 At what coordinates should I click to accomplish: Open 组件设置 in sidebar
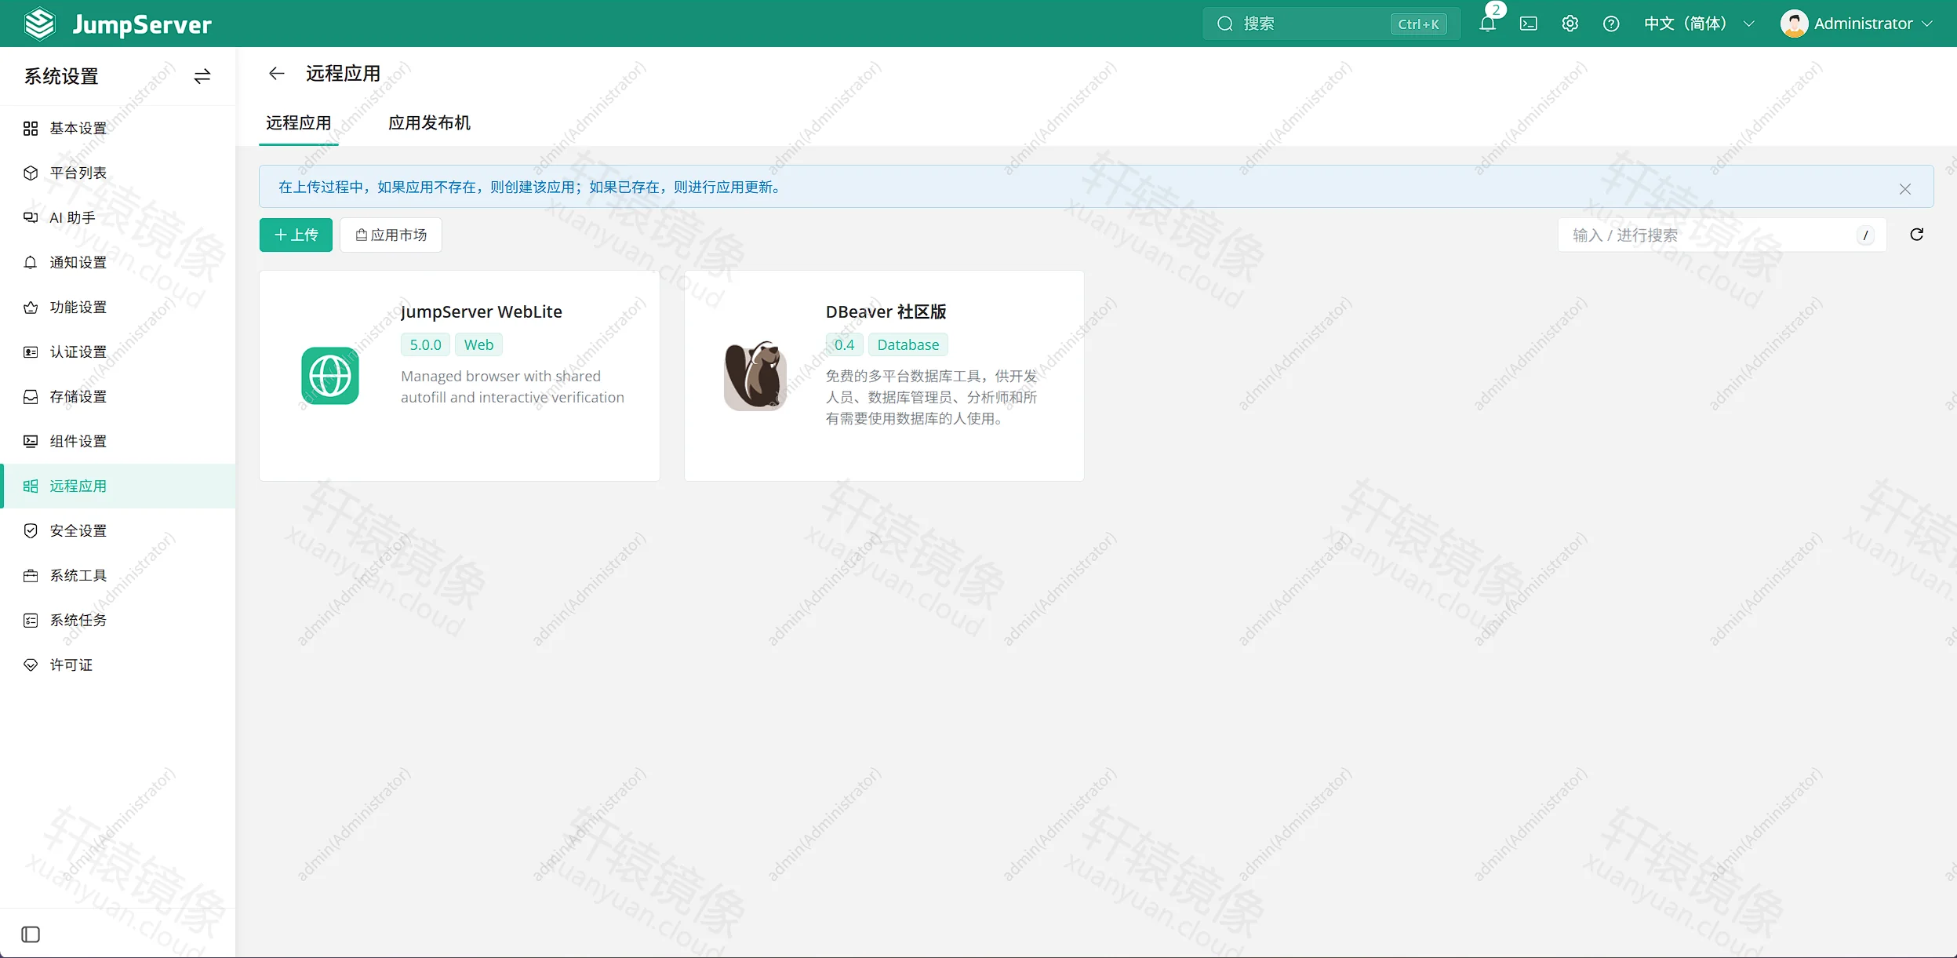click(118, 441)
